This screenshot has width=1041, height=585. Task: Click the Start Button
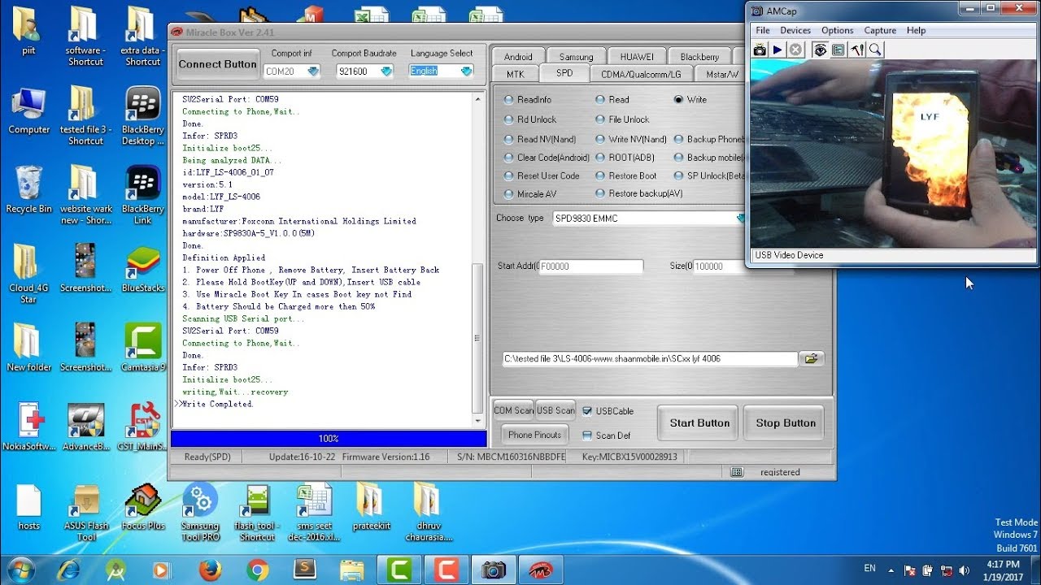[699, 422]
